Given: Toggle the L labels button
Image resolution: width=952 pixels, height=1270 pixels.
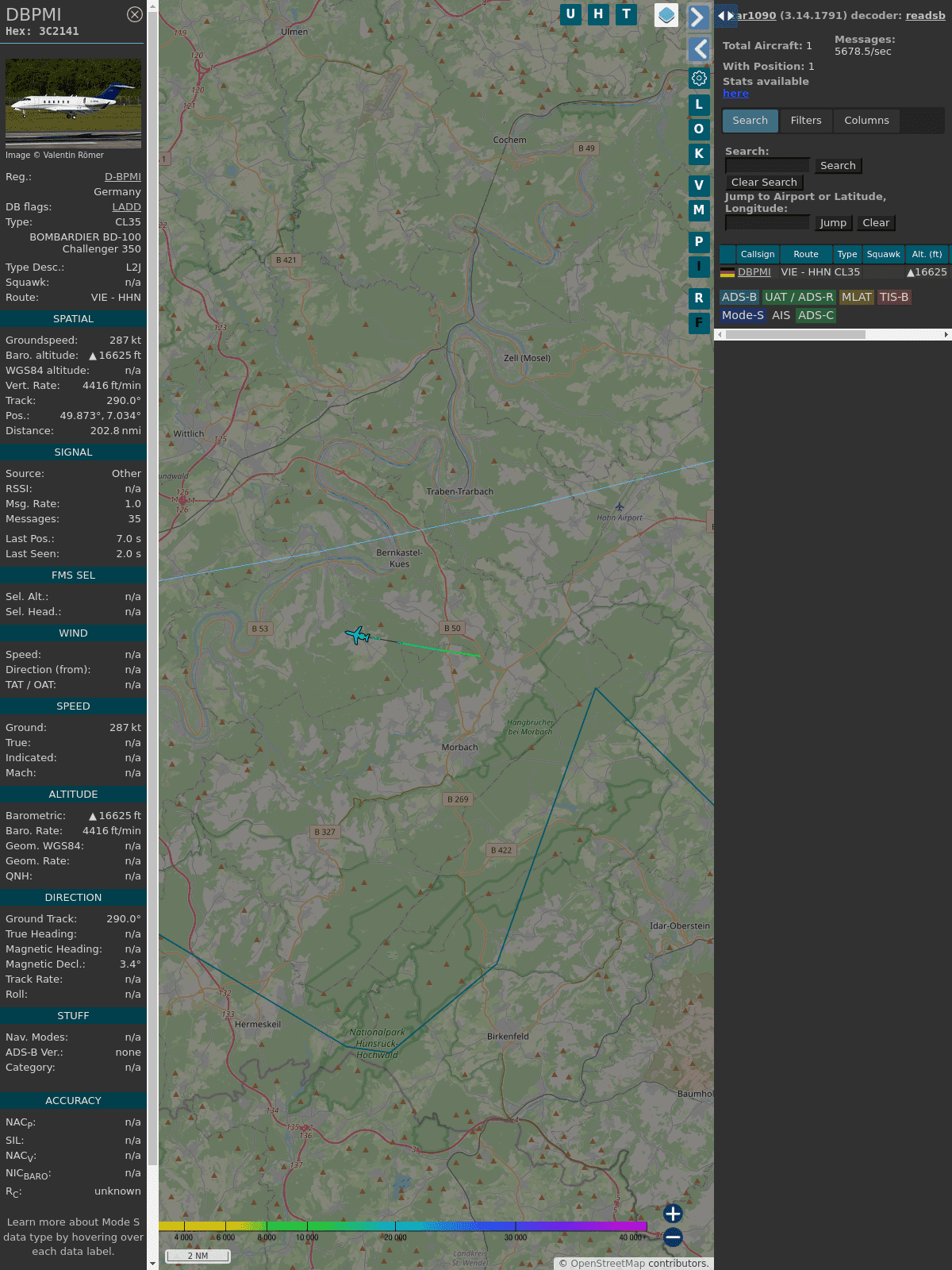Looking at the screenshot, I should tap(699, 104).
